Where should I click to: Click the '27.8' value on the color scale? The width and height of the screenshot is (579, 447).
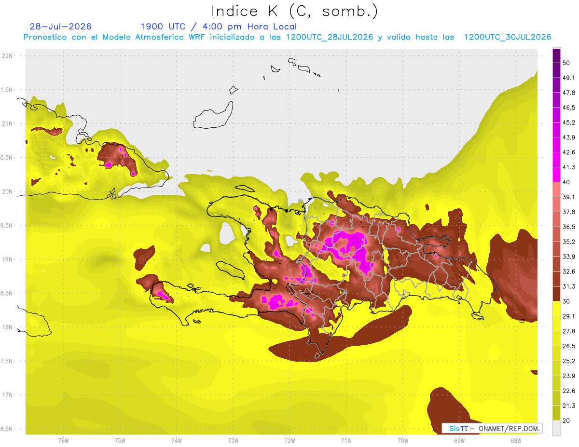click(x=569, y=331)
